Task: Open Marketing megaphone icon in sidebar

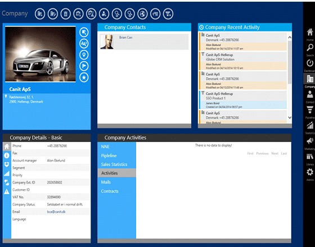Action: click(x=310, y=141)
